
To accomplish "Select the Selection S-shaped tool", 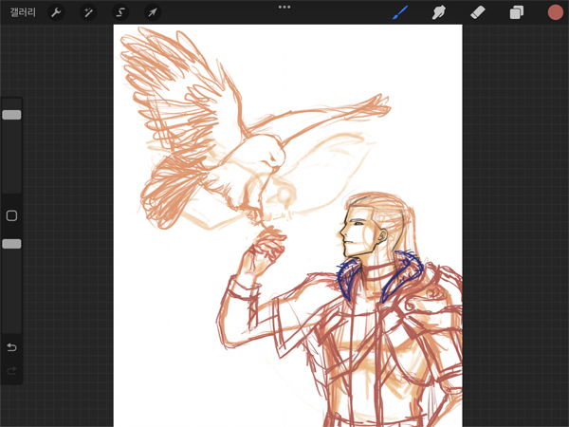I will (x=120, y=12).
